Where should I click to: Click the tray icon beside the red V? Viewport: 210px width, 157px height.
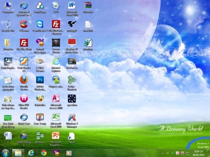[x=182, y=153]
